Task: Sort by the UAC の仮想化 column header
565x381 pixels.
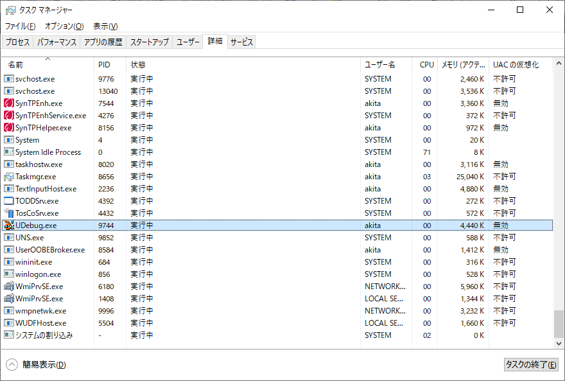Action: [521, 64]
